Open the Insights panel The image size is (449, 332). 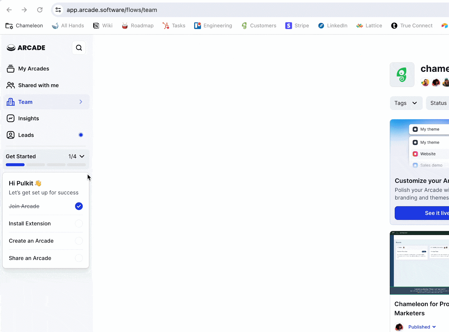[29, 118]
